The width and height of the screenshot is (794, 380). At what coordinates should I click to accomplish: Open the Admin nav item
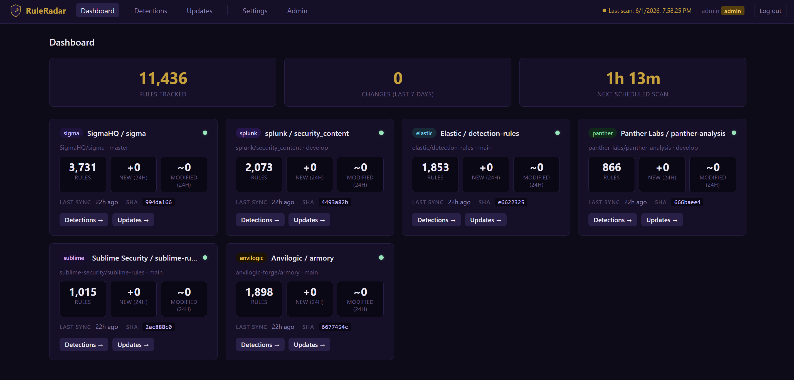pos(297,11)
